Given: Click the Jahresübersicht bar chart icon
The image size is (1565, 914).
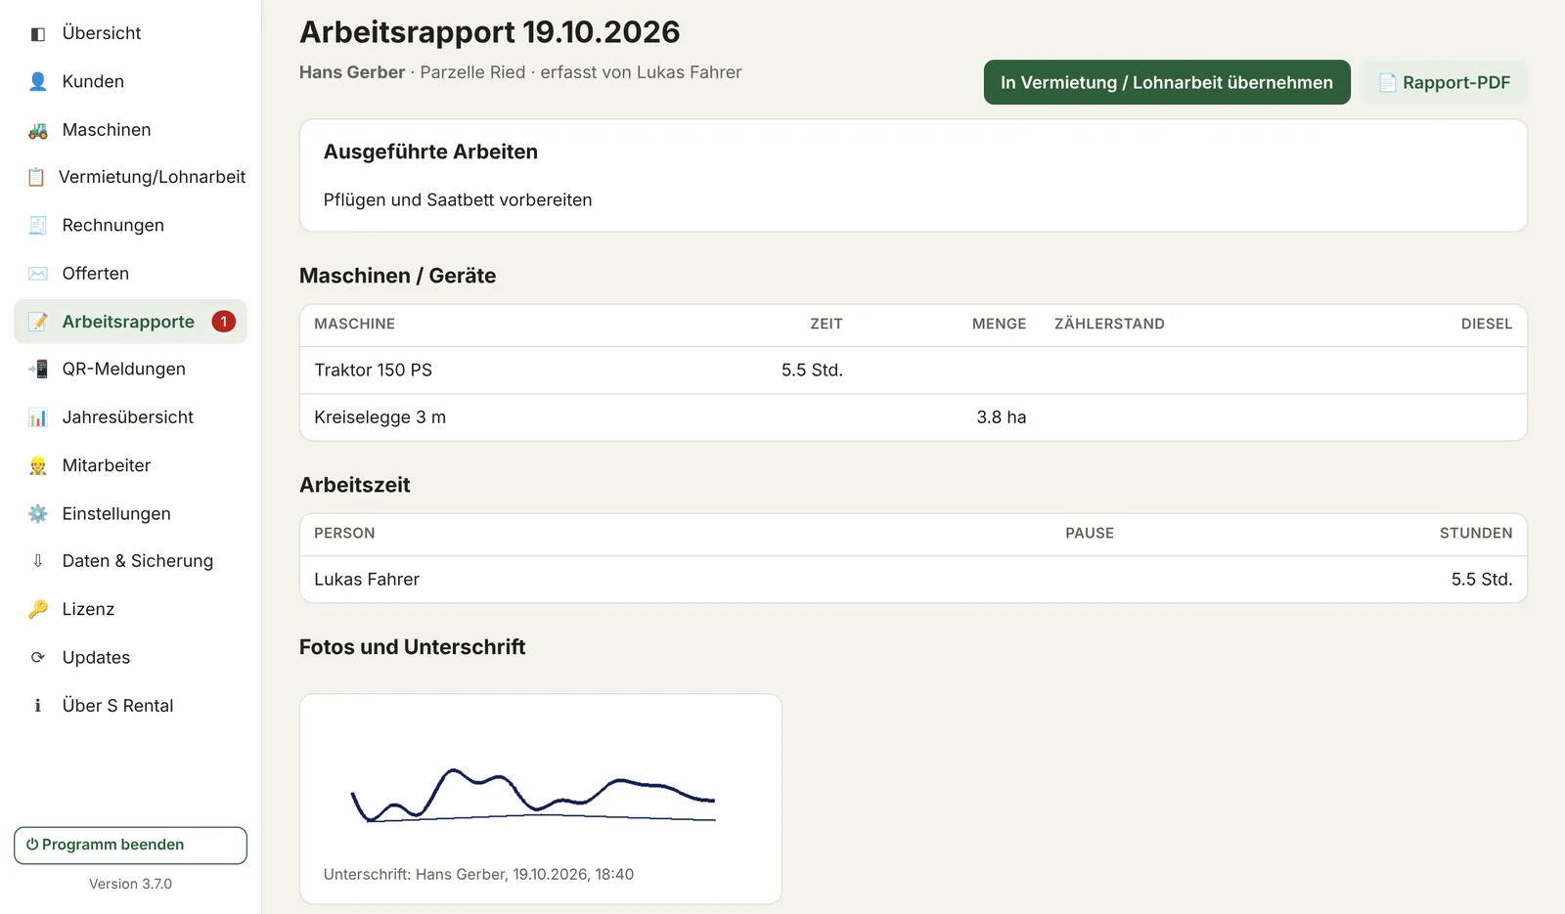Looking at the screenshot, I should [x=38, y=417].
